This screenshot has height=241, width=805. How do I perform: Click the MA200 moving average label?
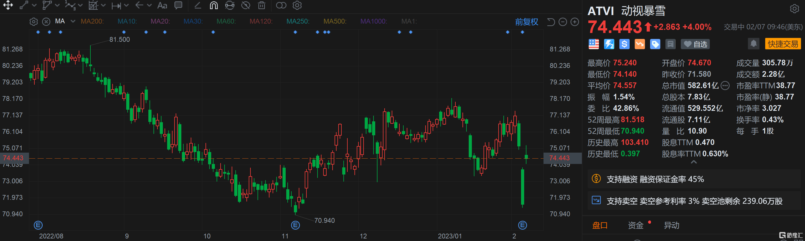coord(92,21)
